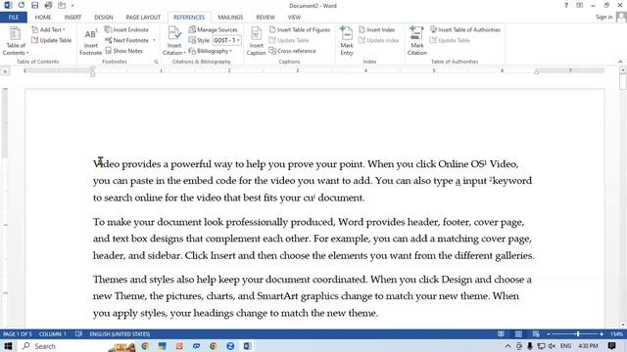627x352 pixels.
Task: Click Insert Table of Authorities
Action: pyautogui.click(x=465, y=30)
